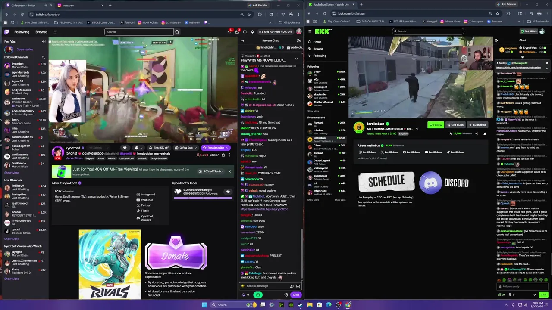This screenshot has width=552, height=310.
Task: Open kyootbot Instagram link
Action: coord(146,195)
